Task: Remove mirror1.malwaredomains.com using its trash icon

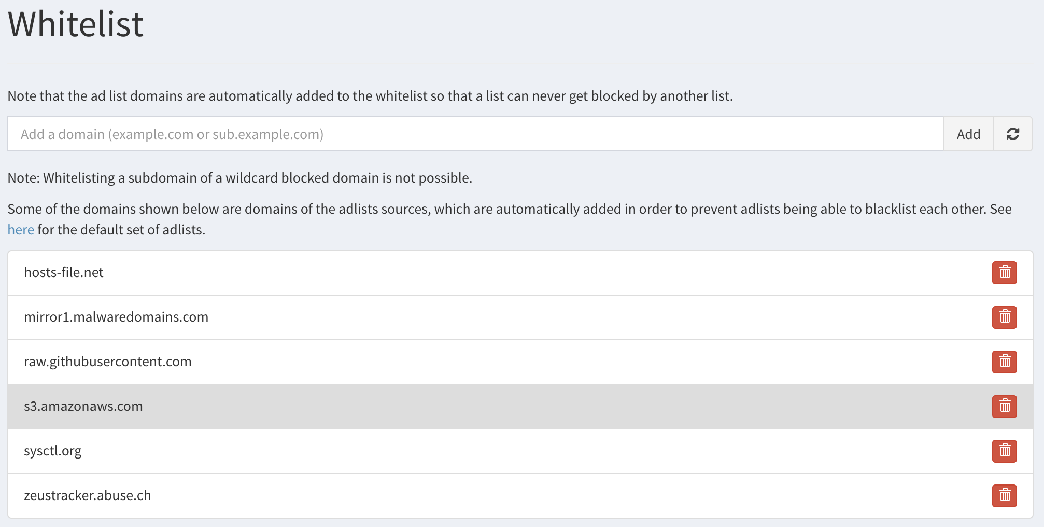Action: [1004, 317]
